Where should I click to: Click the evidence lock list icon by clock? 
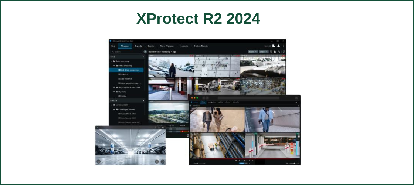point(274,46)
